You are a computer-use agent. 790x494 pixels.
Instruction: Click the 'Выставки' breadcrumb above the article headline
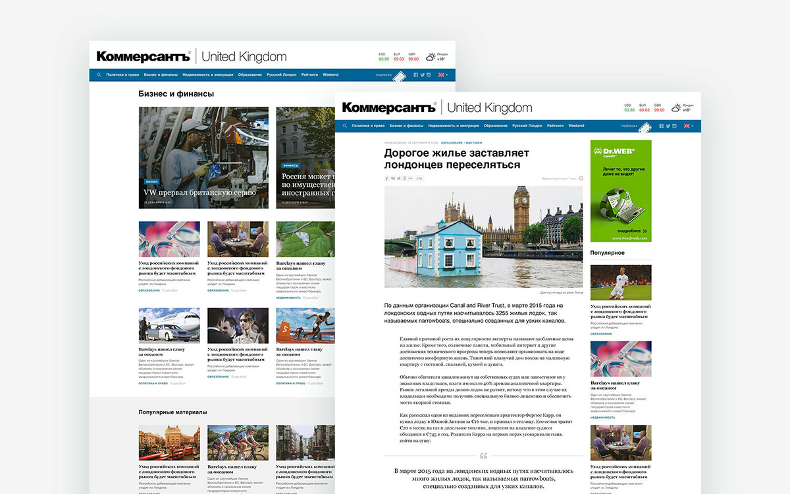click(473, 143)
